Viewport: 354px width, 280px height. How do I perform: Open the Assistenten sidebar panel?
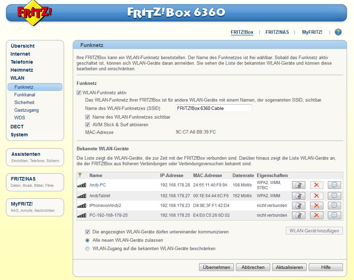[35, 157]
